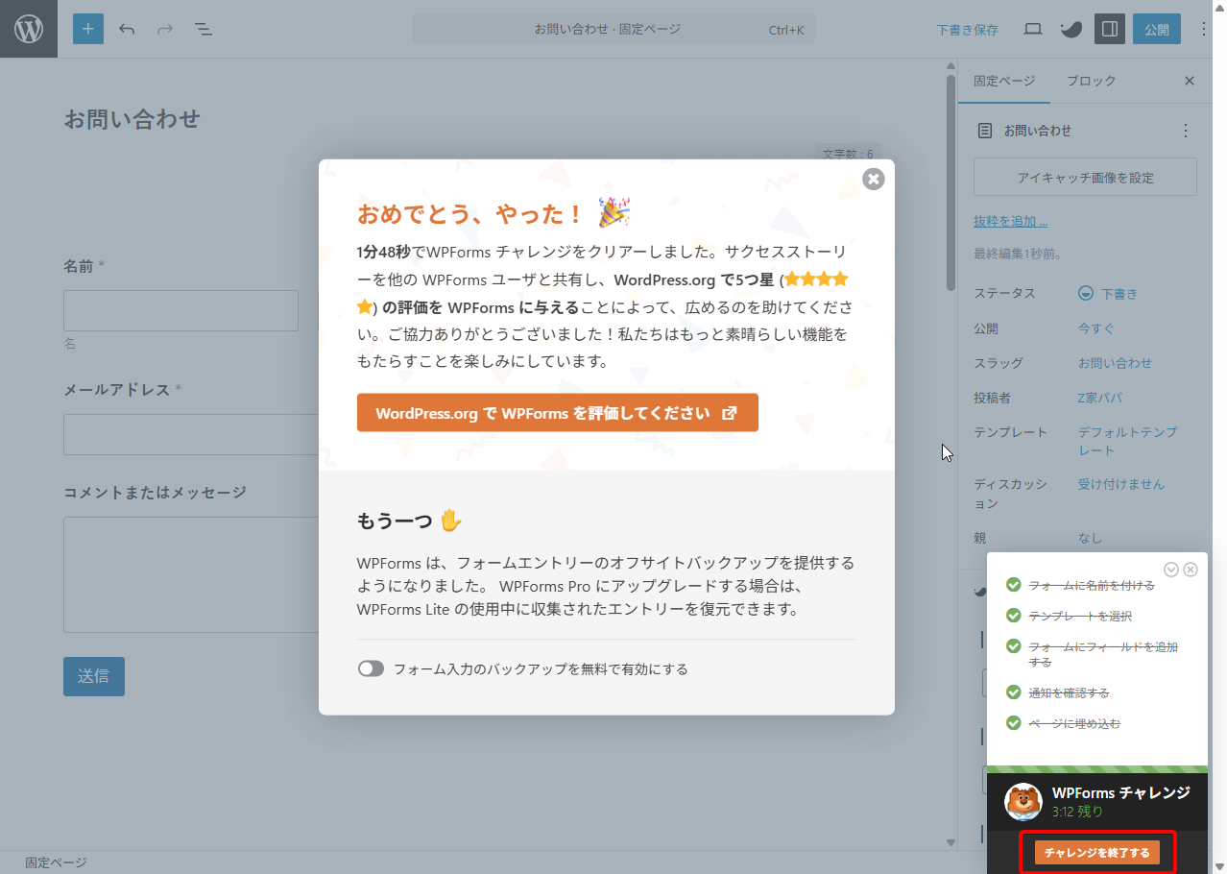This screenshot has height=874, width=1227.
Task: Open the block inserter plus button
Action: tap(87, 29)
